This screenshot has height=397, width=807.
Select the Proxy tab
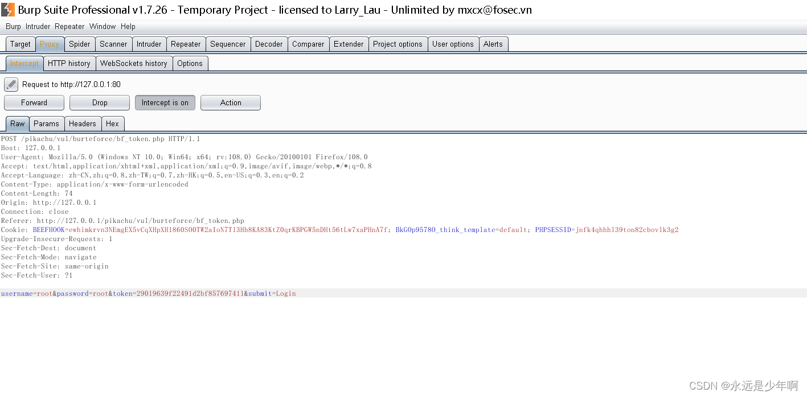coord(50,44)
